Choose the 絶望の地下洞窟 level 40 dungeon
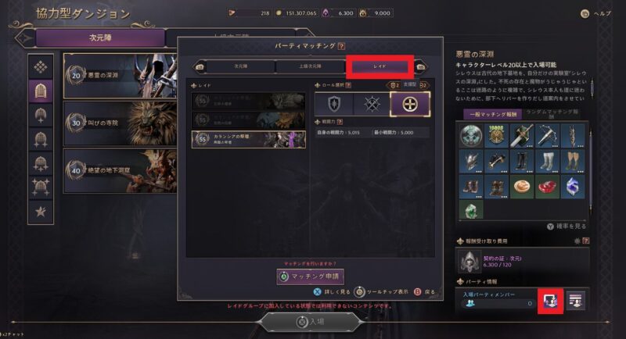This screenshot has height=339, width=626. point(120,171)
